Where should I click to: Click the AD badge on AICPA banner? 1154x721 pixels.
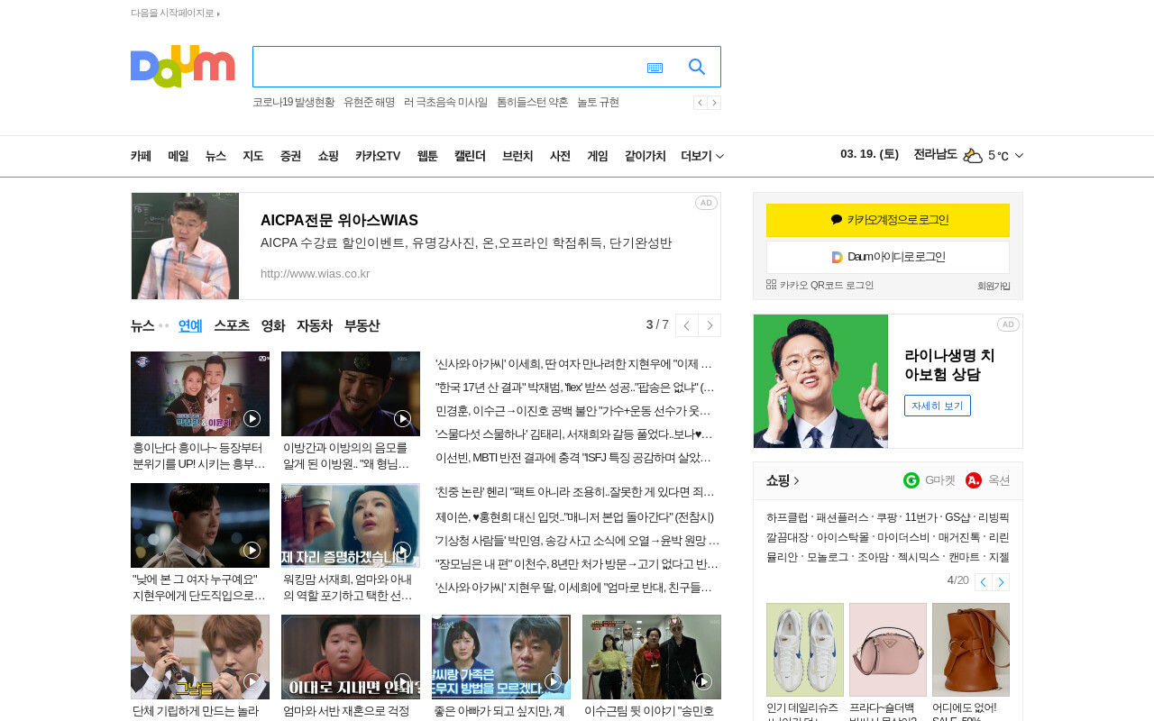(x=706, y=203)
